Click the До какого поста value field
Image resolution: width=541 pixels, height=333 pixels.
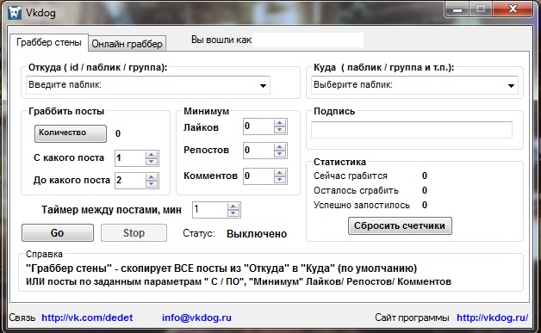click(x=130, y=181)
